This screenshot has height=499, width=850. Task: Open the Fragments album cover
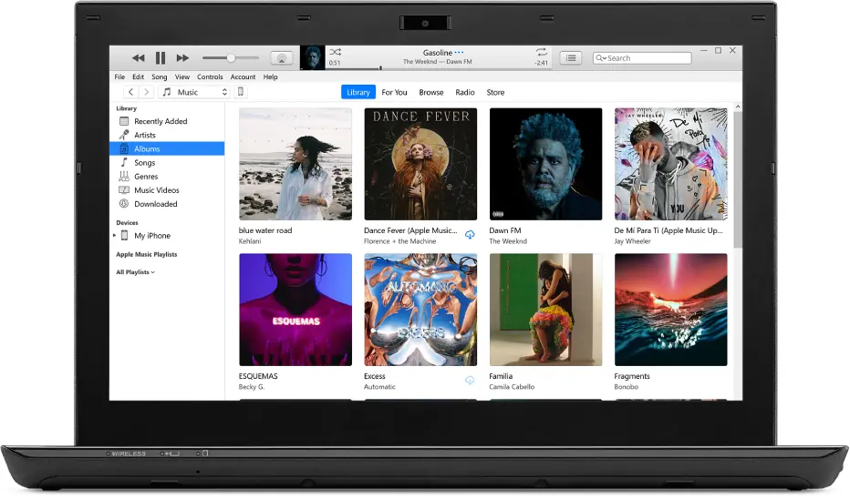click(x=671, y=310)
